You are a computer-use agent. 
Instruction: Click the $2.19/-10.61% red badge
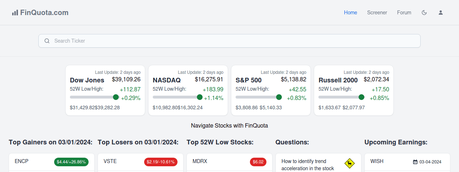161,162
